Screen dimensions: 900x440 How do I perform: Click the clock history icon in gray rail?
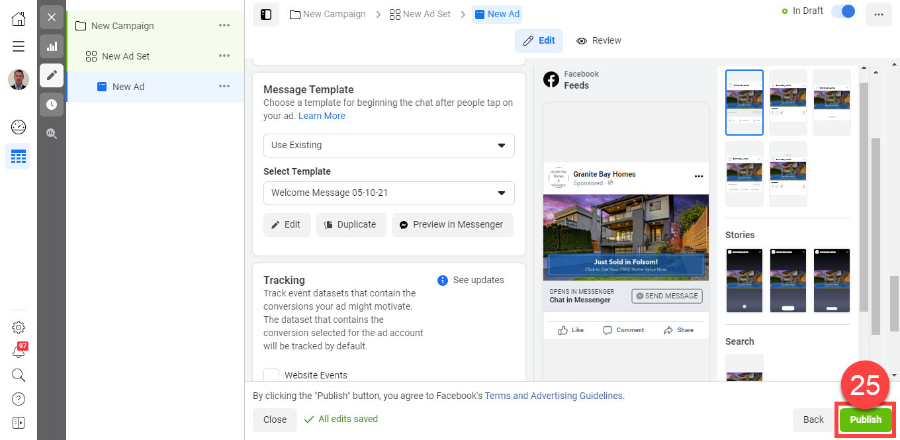tap(51, 104)
